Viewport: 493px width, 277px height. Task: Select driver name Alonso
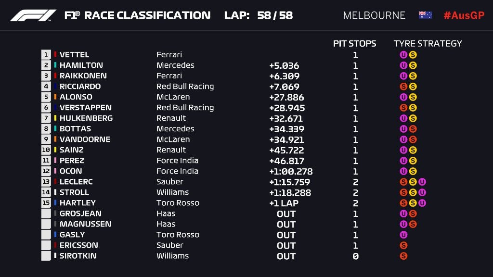pos(76,97)
